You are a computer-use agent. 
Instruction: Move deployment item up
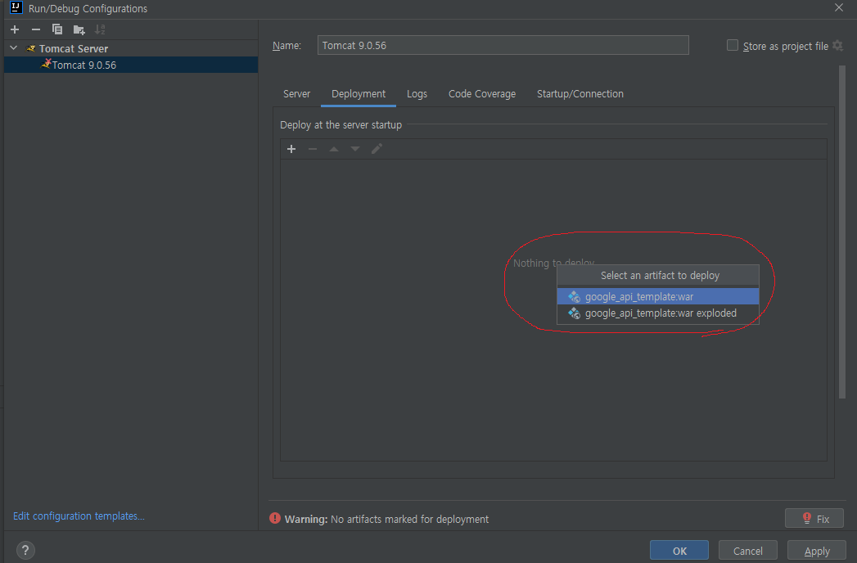point(334,149)
